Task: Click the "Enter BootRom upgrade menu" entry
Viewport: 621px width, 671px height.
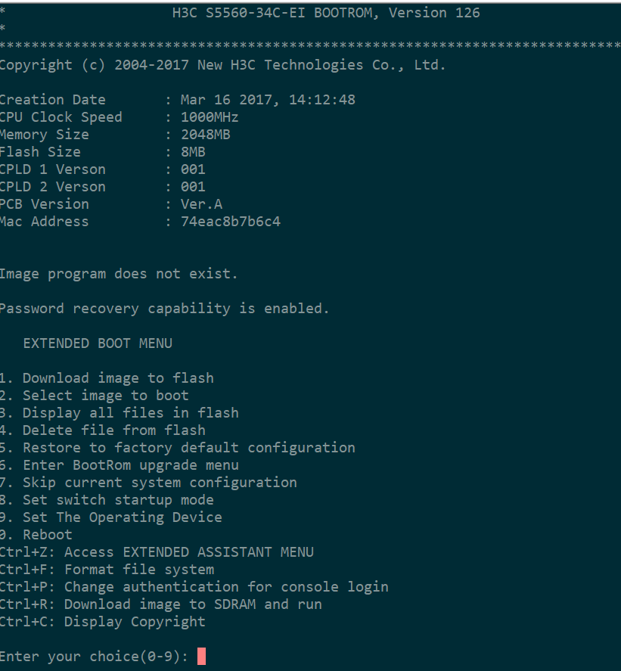Action: [120, 465]
